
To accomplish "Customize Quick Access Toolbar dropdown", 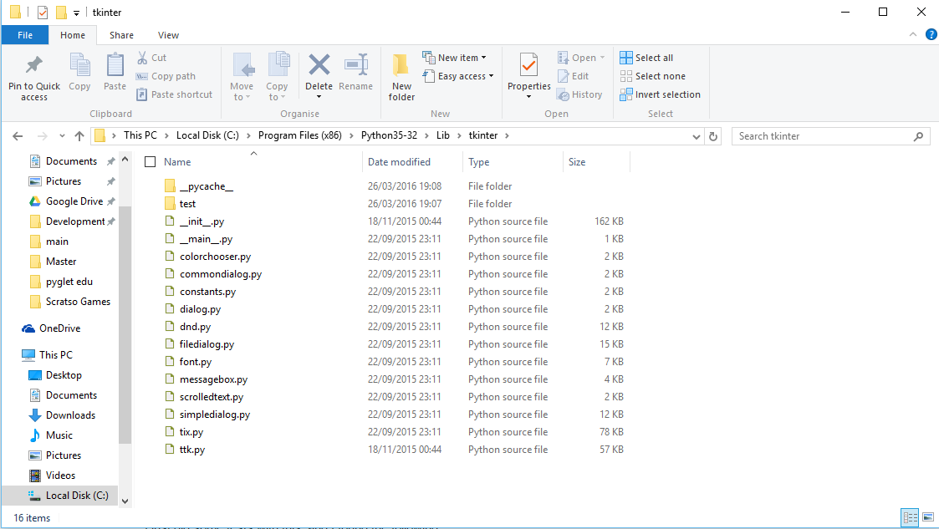I will click(76, 13).
